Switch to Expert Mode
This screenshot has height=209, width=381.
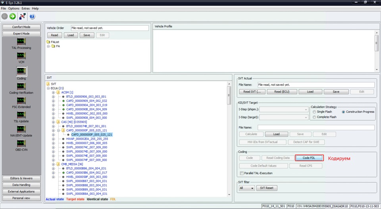21,34
